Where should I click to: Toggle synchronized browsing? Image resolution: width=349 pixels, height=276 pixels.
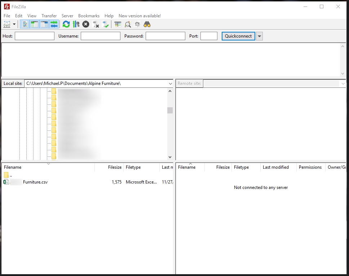(138, 24)
